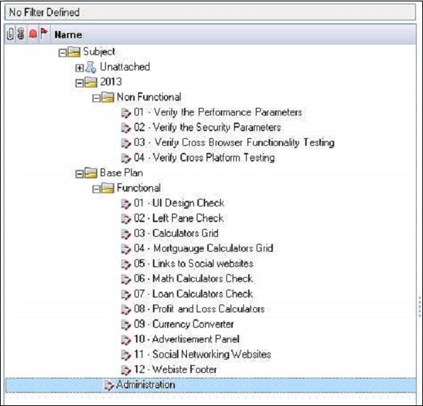Click test icon beside Loan Calculators Check
The height and width of the screenshot is (406, 423).
pos(126,295)
